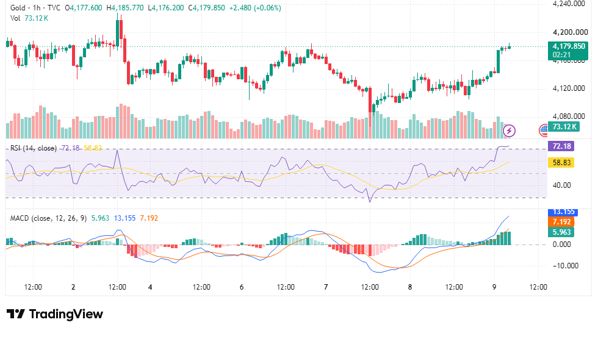
Task: Click date label 6 on time axis
Action: pyautogui.click(x=242, y=287)
